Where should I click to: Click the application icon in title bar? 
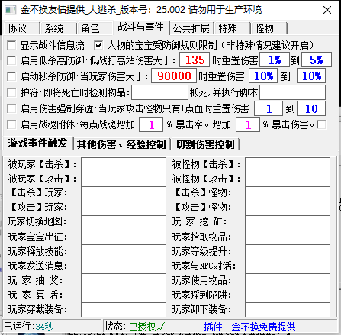10,10
